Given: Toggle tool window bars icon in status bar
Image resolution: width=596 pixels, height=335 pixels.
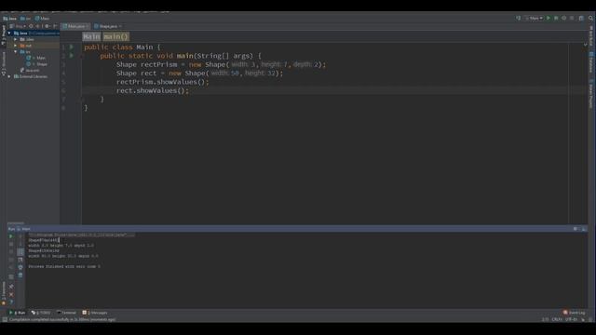Looking at the screenshot, I should click(x=4, y=320).
